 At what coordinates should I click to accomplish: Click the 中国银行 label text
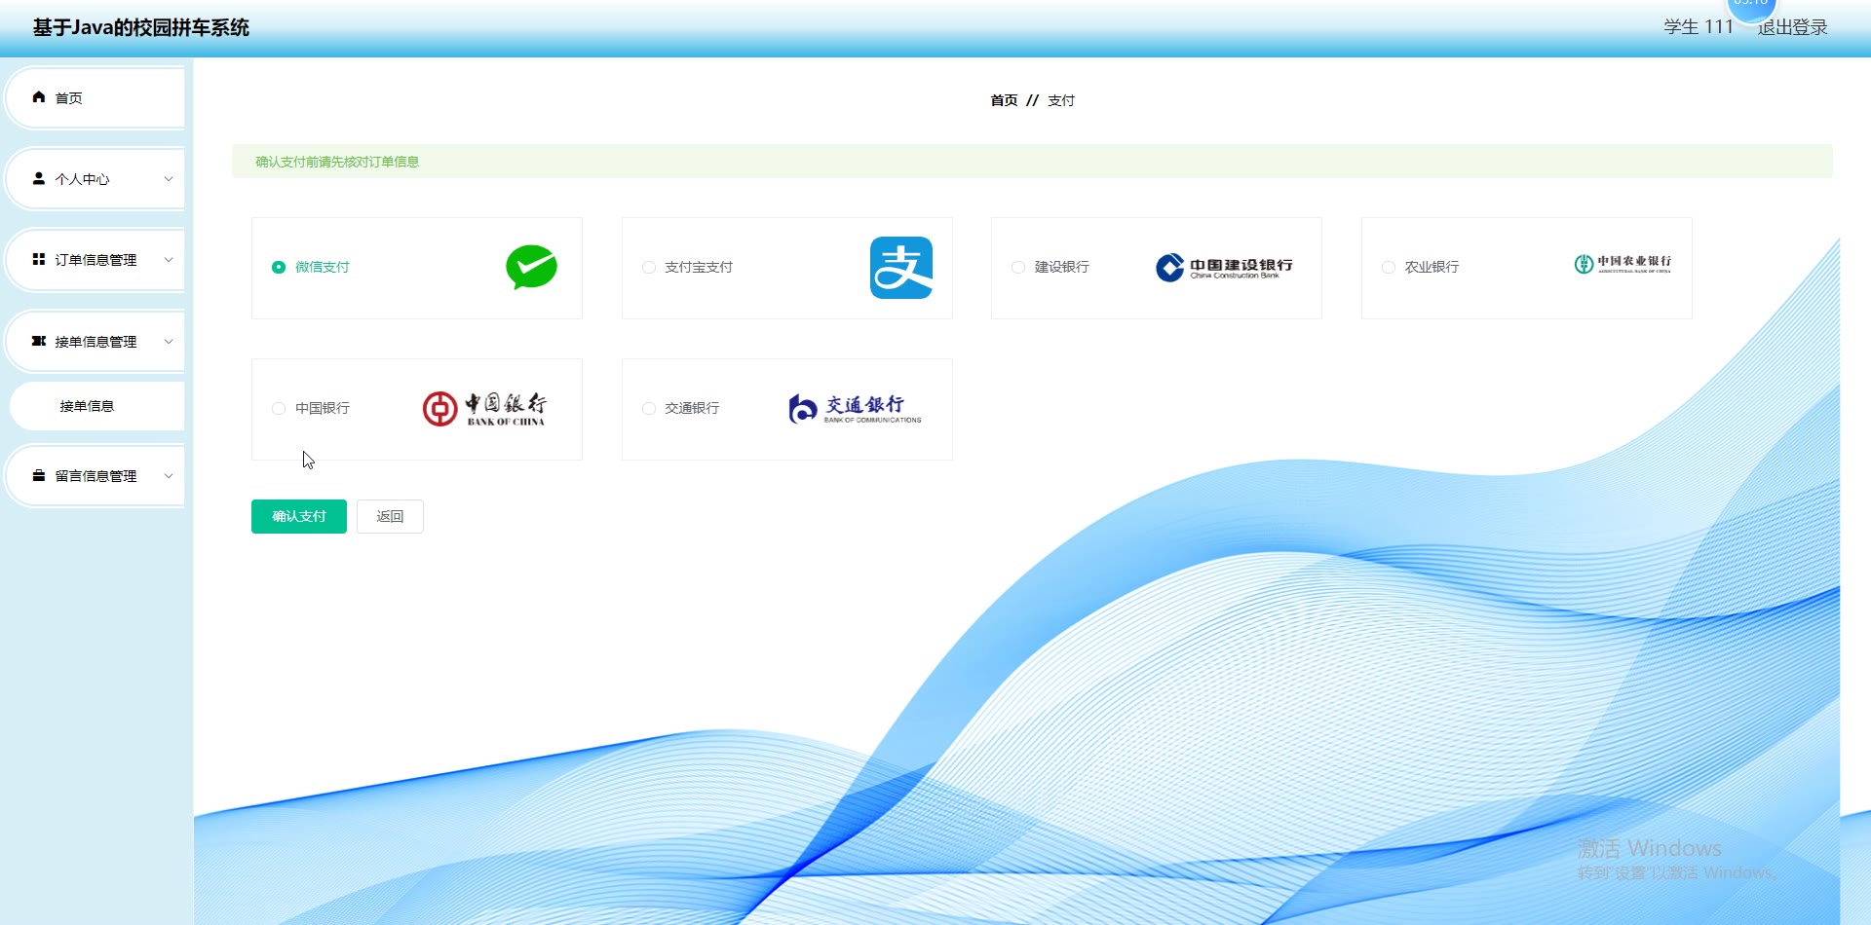323,408
